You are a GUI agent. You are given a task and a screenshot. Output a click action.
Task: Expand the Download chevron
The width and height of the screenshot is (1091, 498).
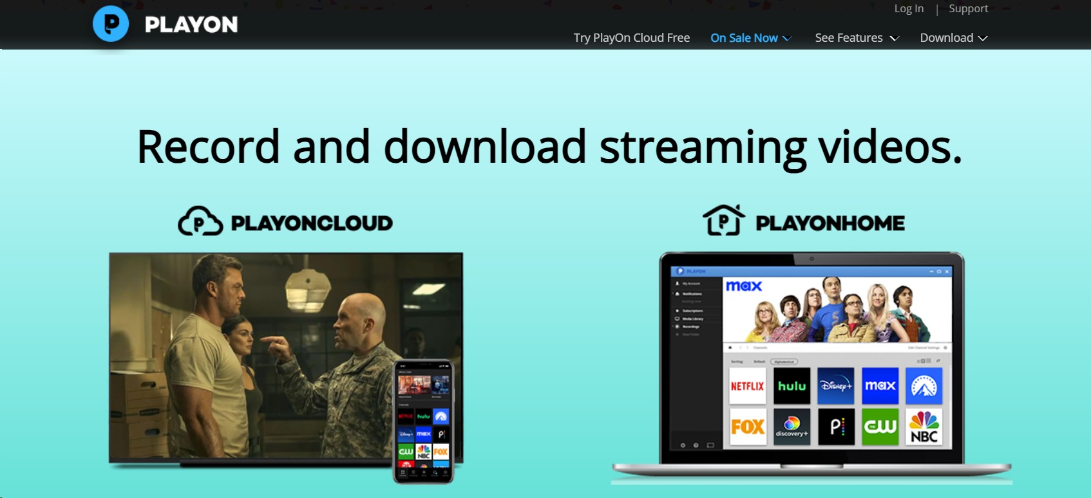(x=983, y=39)
